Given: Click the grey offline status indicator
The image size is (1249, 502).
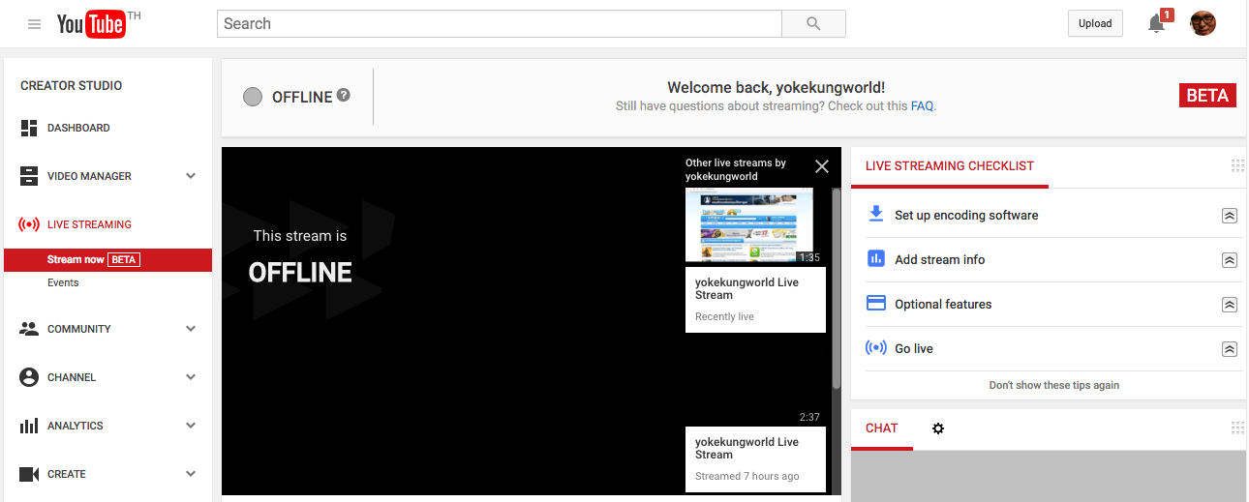Looking at the screenshot, I should (253, 97).
